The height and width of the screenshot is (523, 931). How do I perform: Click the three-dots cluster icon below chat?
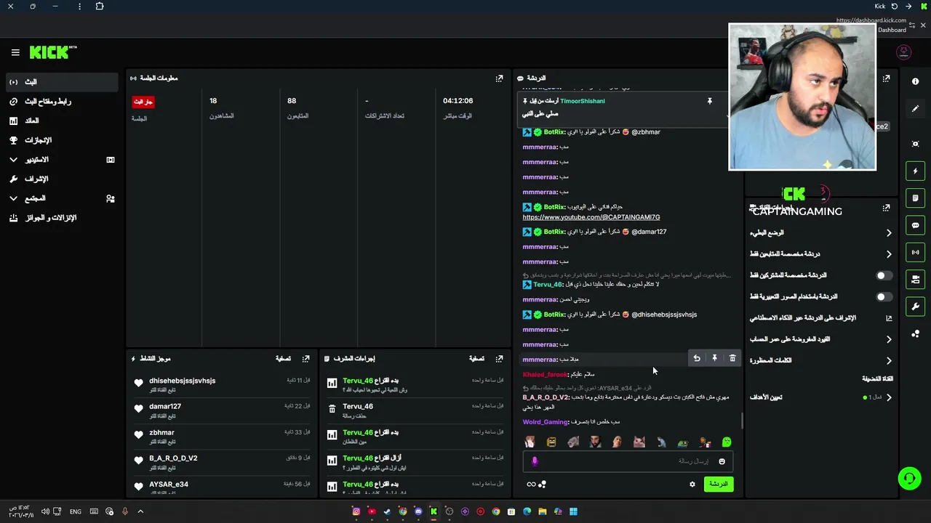[x=543, y=485]
